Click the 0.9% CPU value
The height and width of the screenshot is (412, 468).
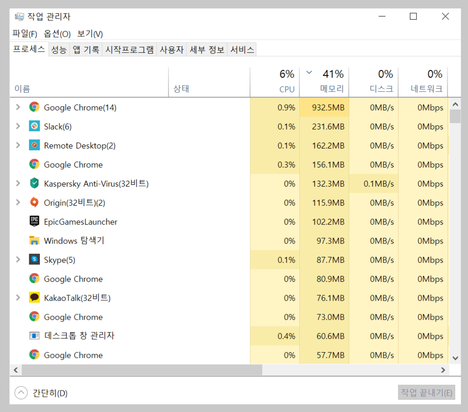[x=286, y=107]
